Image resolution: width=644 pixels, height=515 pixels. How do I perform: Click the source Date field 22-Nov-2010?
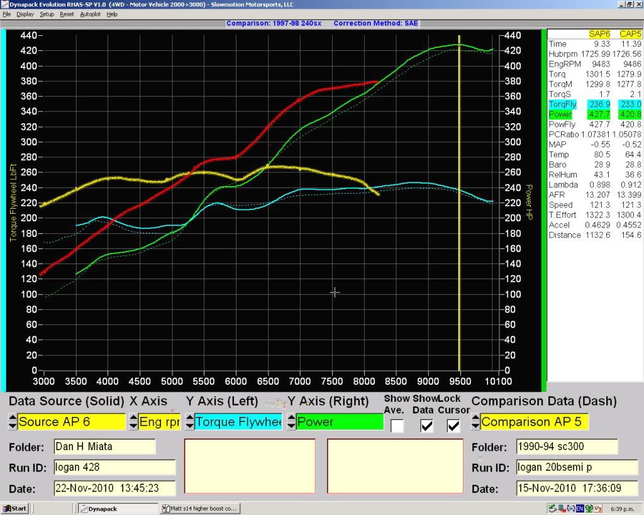point(114,488)
